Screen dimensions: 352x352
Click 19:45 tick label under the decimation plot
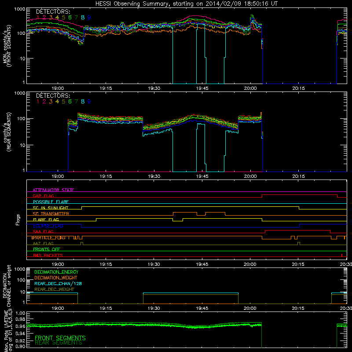point(202,308)
